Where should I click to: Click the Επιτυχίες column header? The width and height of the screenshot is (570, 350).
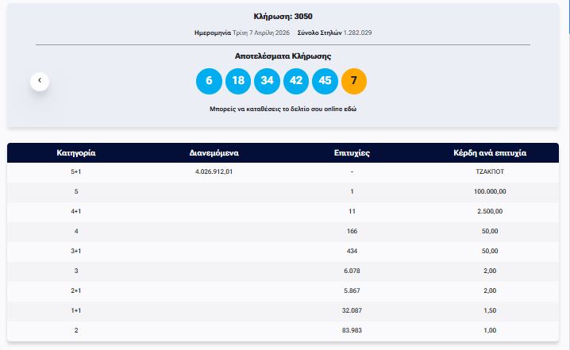point(352,152)
